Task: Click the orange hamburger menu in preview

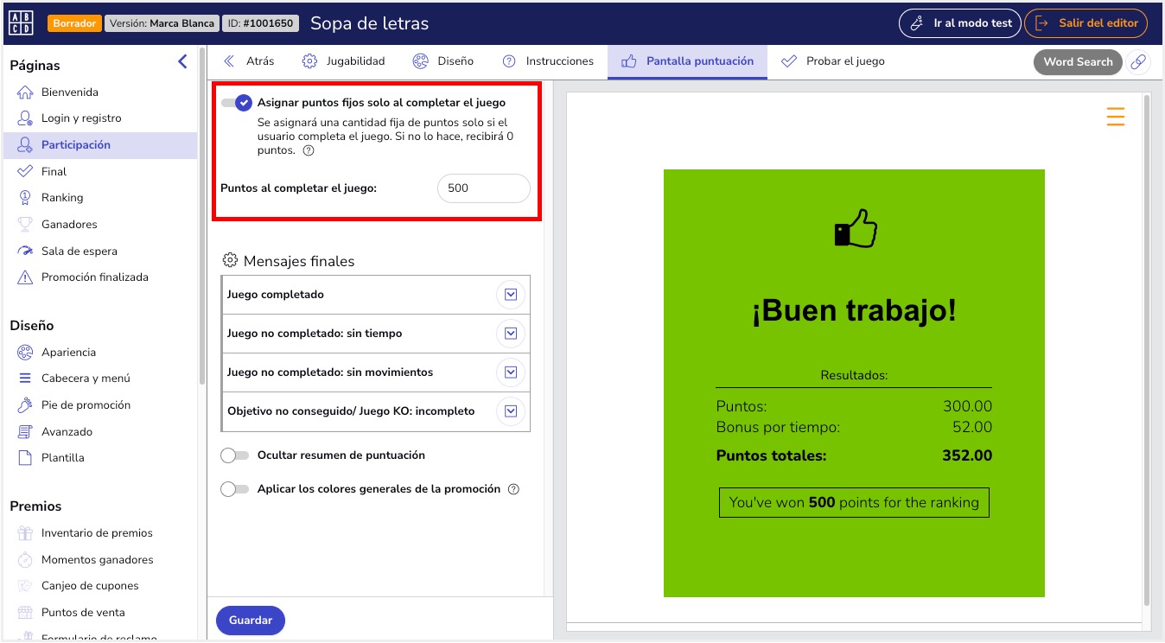Action: pos(1115,116)
